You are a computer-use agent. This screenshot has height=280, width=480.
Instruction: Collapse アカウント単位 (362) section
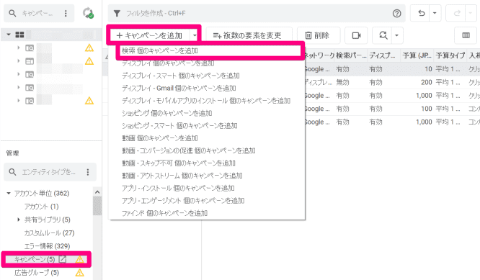pos(9,193)
